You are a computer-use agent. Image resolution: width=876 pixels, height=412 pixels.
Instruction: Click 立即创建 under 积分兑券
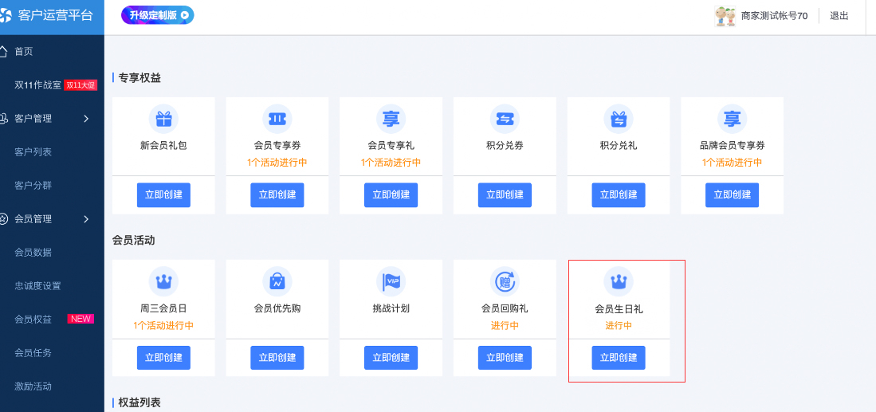coord(505,194)
